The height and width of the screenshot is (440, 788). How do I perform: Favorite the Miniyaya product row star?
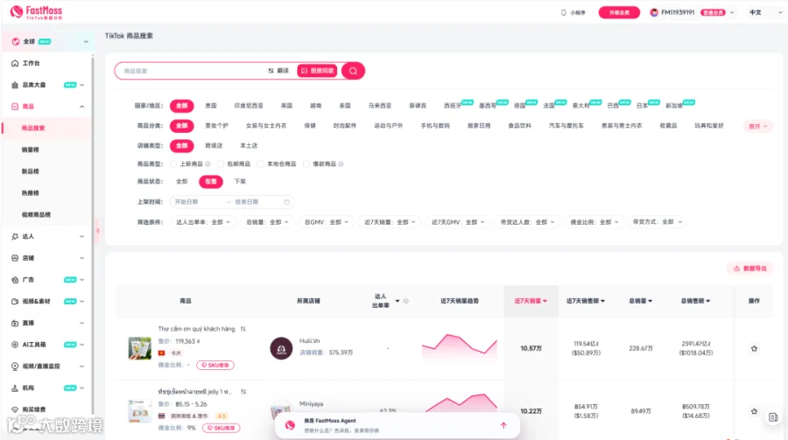(754, 411)
